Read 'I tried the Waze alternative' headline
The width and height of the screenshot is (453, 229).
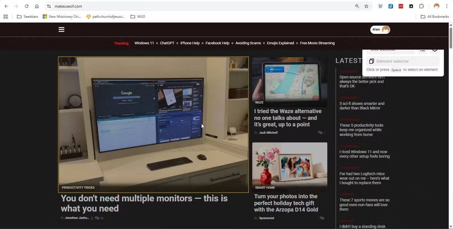288,118
